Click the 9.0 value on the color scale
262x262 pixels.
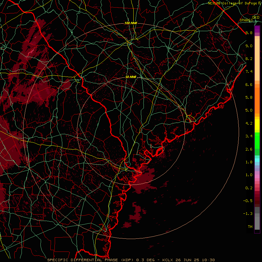[249, 46]
